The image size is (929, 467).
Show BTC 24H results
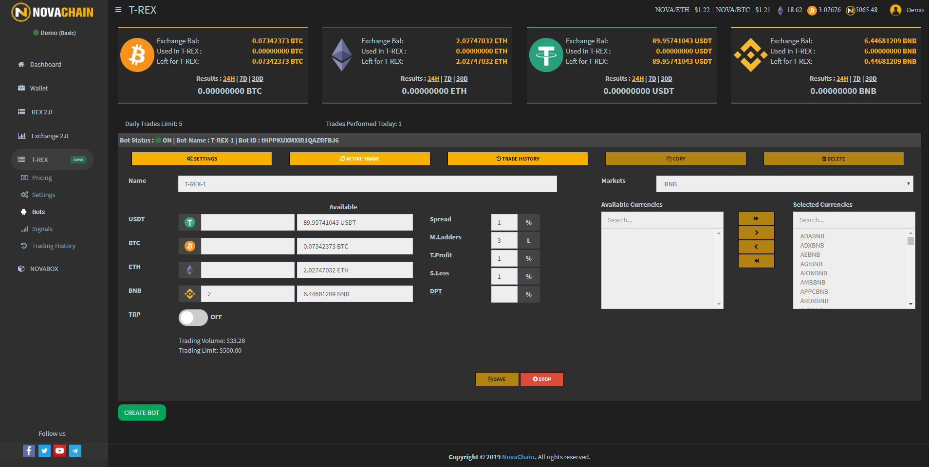229,79
